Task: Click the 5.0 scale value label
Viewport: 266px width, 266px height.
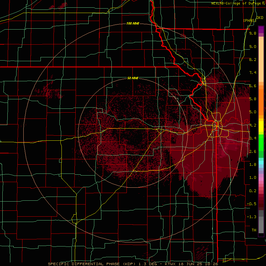Action: click(x=253, y=112)
